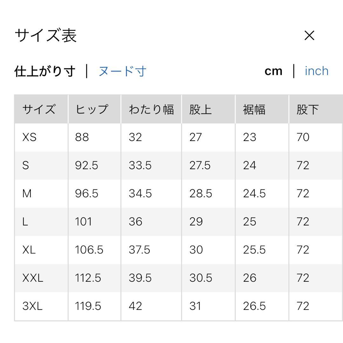This screenshot has width=343, height=343.
Task: Click hip value 101 in L row
Action: [x=84, y=222]
